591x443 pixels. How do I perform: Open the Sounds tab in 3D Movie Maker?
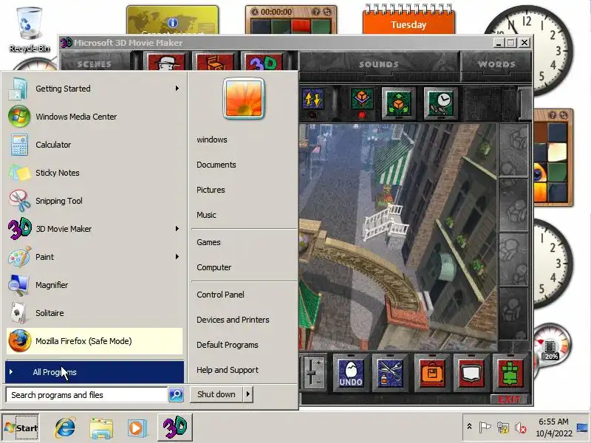click(378, 64)
